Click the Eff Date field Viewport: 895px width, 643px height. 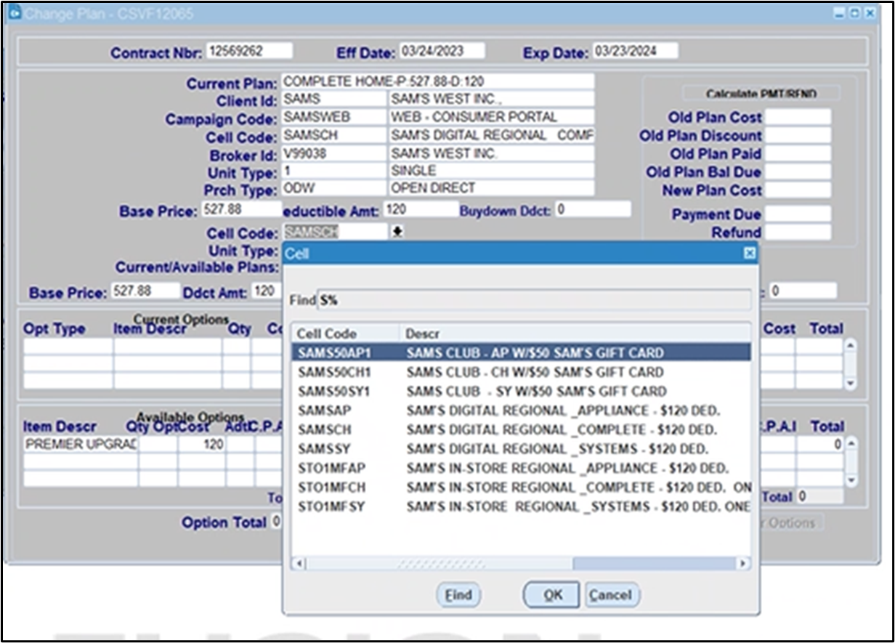coord(441,51)
